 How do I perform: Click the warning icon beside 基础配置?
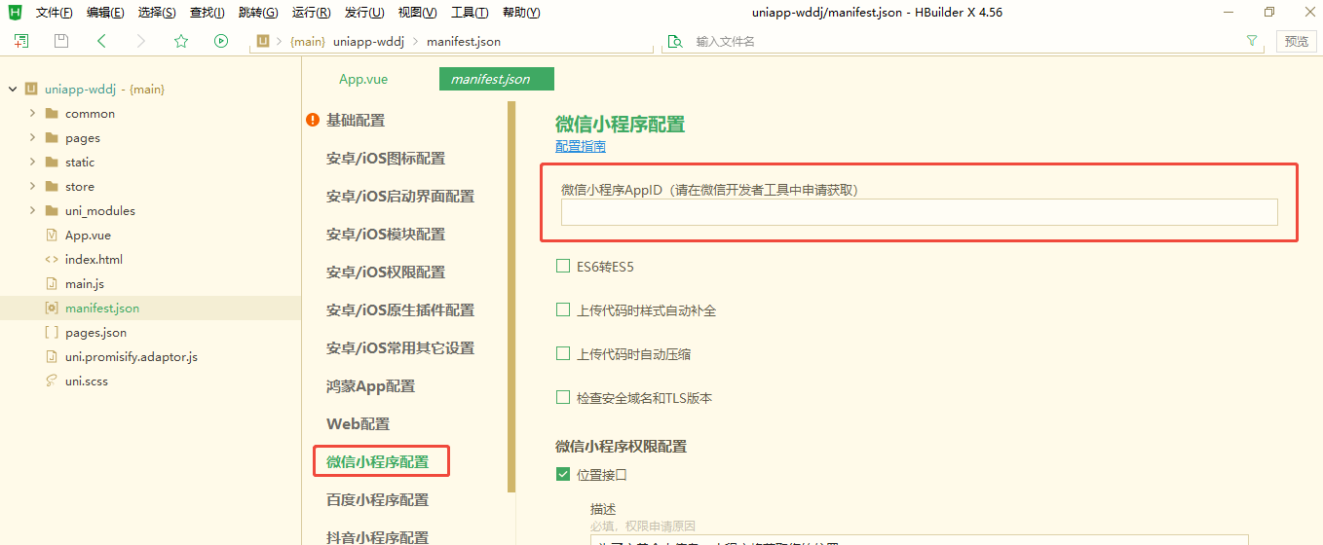pos(313,120)
